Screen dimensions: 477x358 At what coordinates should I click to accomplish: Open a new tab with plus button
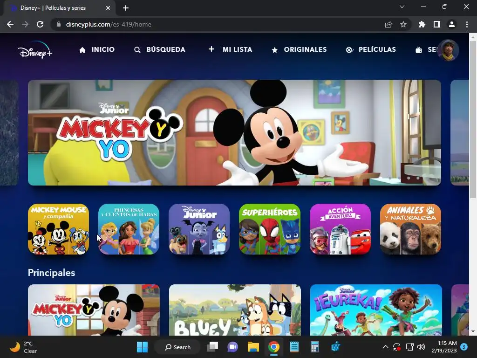tap(126, 8)
